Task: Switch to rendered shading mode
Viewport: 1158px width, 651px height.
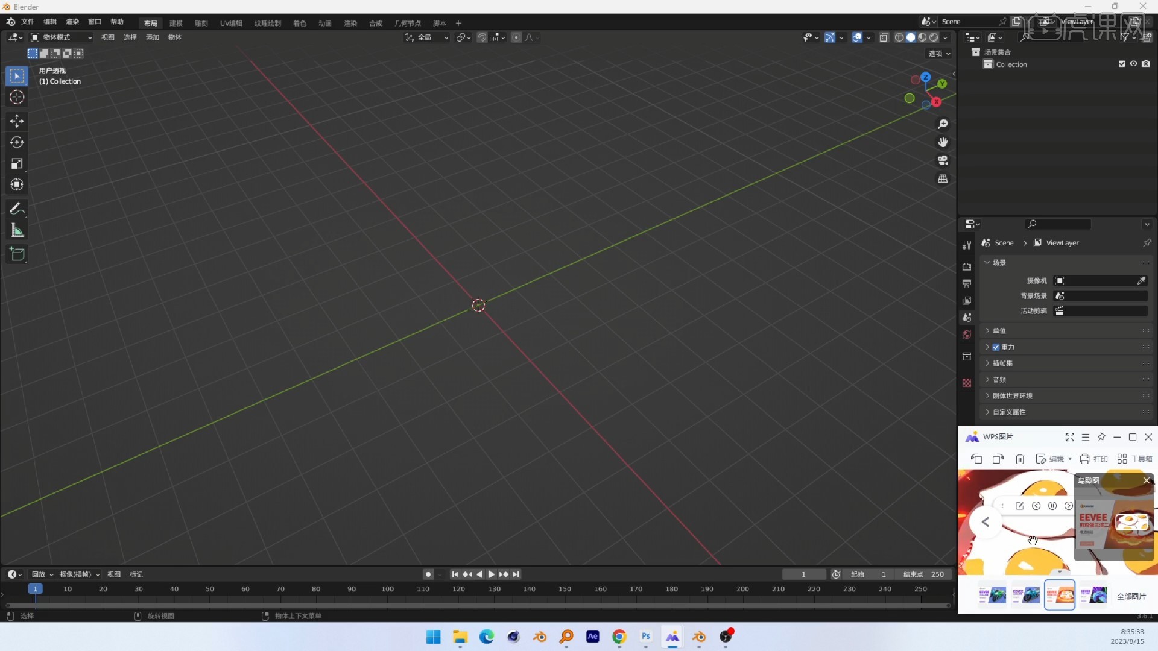Action: click(934, 37)
